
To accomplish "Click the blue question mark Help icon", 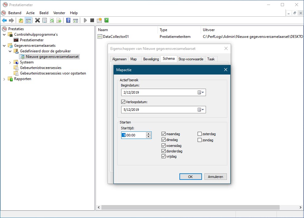I will pos(68,21).
